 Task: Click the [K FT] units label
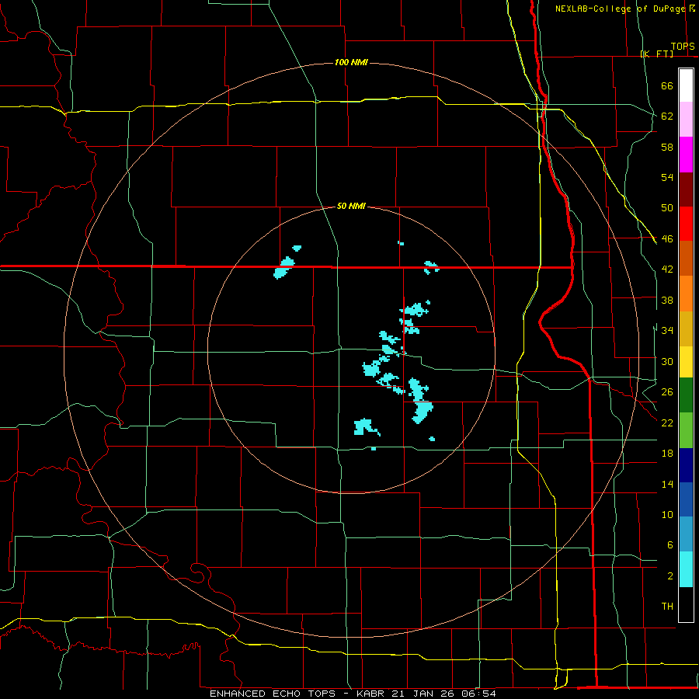(x=656, y=54)
